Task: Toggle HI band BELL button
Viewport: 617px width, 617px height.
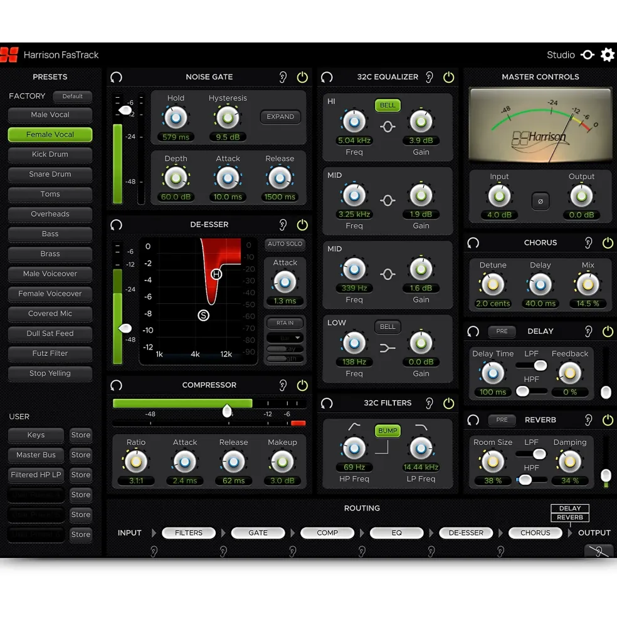Action: pos(388,105)
